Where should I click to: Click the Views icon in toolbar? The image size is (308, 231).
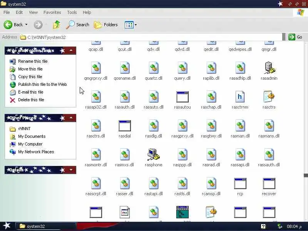click(x=129, y=25)
